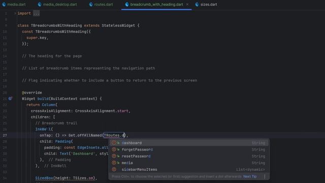Choose the resetPassword autocomplete suggestion

189,156
